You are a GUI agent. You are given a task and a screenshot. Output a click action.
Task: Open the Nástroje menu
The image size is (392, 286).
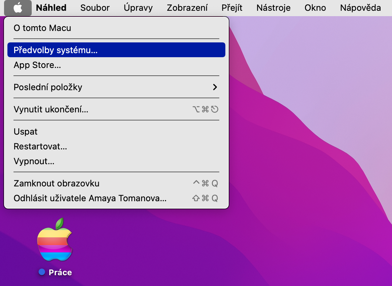pos(274,8)
